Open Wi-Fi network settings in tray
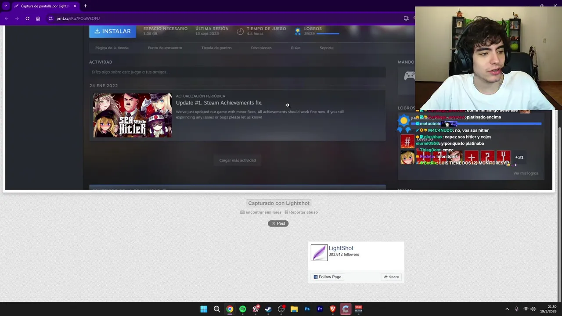 point(526,309)
